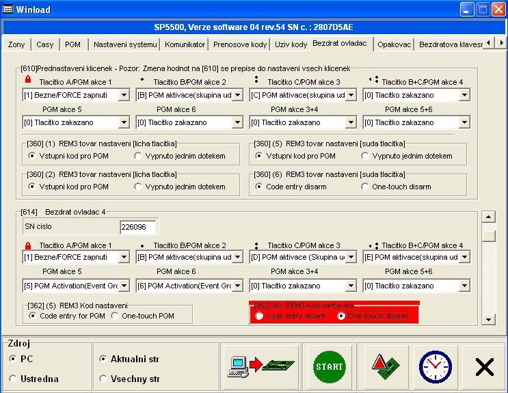Screen dimensions: 508x393
Task: Open the Prenosove kody tab
Action: (x=240, y=44)
